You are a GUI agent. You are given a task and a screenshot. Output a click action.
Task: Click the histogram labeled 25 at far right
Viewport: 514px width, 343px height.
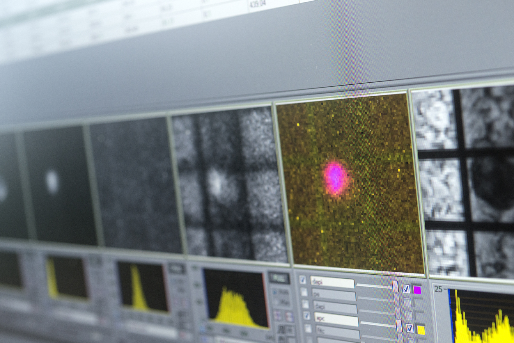(482, 316)
